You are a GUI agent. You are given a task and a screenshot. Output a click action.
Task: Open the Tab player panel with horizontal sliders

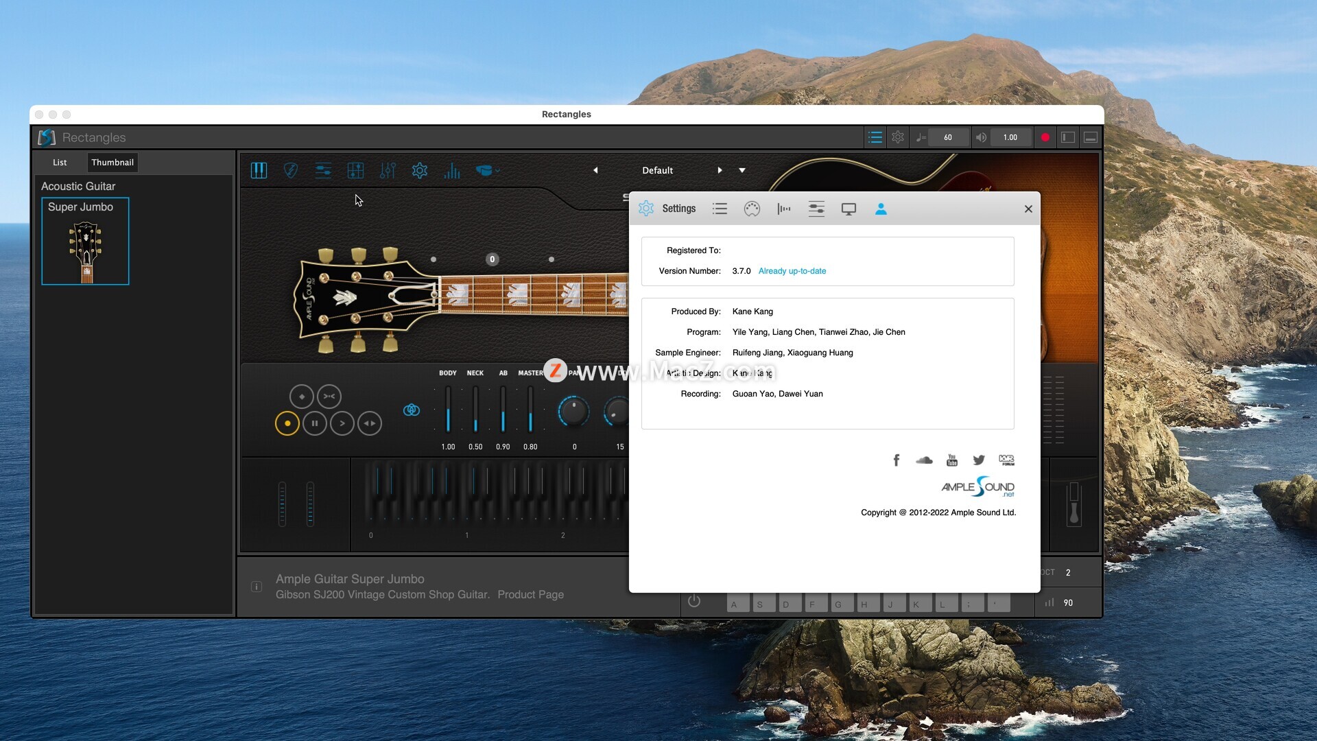click(x=323, y=171)
